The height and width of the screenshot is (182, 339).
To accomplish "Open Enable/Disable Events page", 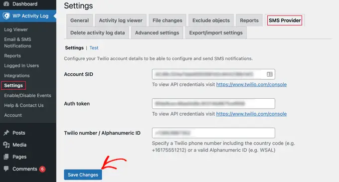I will coord(28,96).
